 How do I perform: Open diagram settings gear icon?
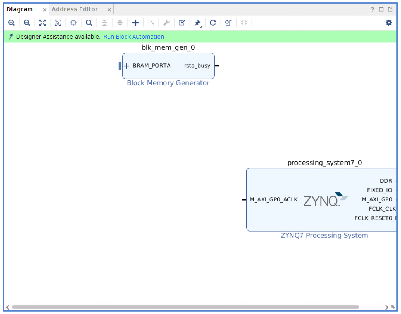click(x=389, y=23)
